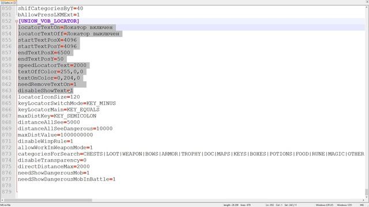Click the vertical scrollbar up arrow
Screen dimensions: 369x207
tap(367, 7)
